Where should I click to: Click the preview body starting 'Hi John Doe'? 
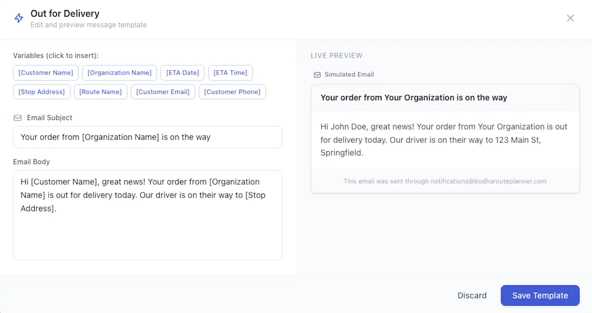click(444, 140)
